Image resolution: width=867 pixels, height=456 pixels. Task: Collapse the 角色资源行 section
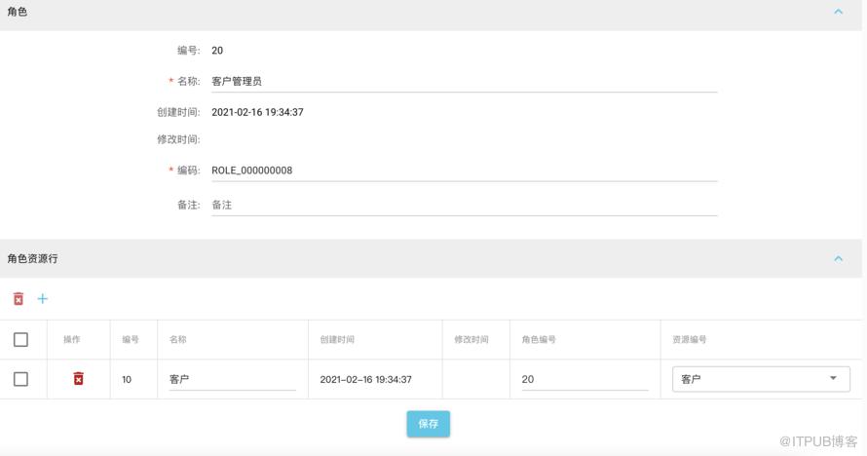pyautogui.click(x=838, y=258)
